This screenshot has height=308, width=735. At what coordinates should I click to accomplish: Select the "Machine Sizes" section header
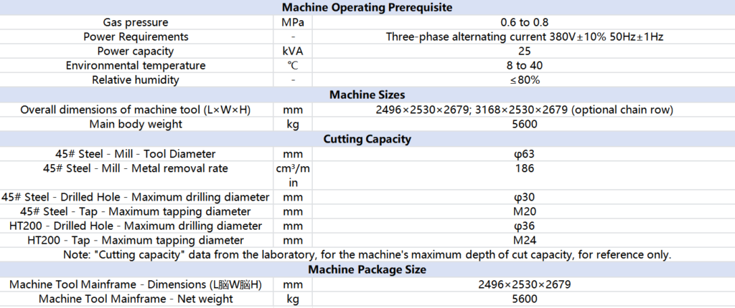(x=367, y=95)
